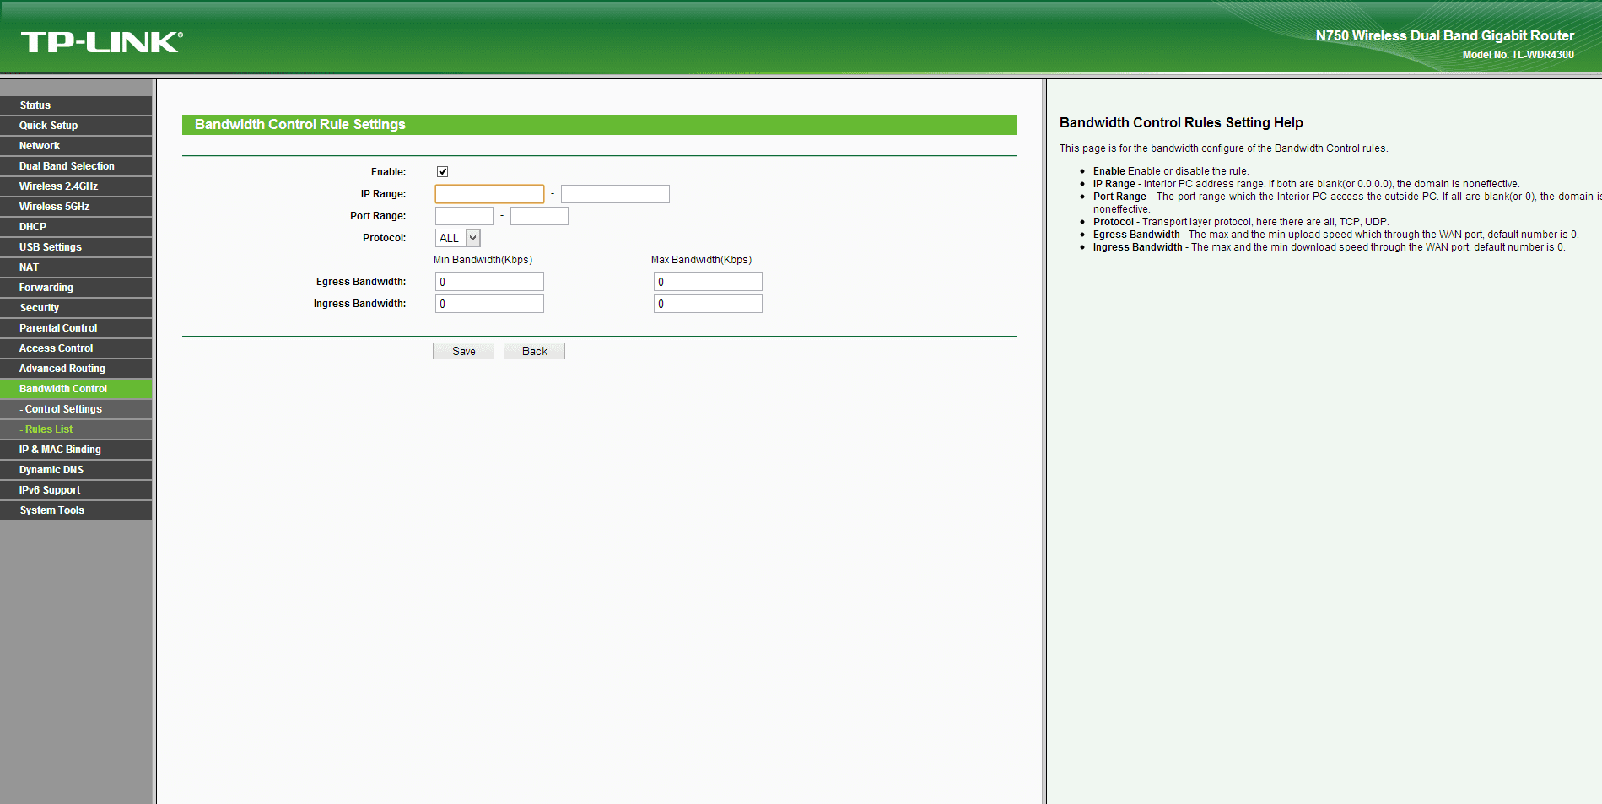This screenshot has width=1602, height=804.
Task: Select Dual Band Selection menu
Action: [x=76, y=166]
